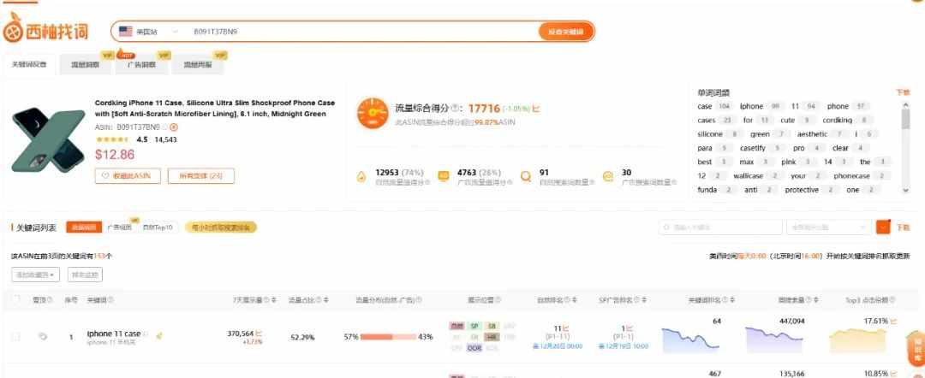Viewport: 925px width, 378px height.
Task: Focus the keyword filter search box
Action: click(x=720, y=227)
